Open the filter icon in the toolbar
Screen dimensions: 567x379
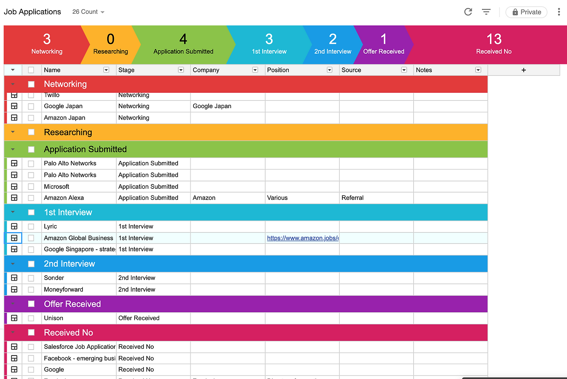point(486,12)
